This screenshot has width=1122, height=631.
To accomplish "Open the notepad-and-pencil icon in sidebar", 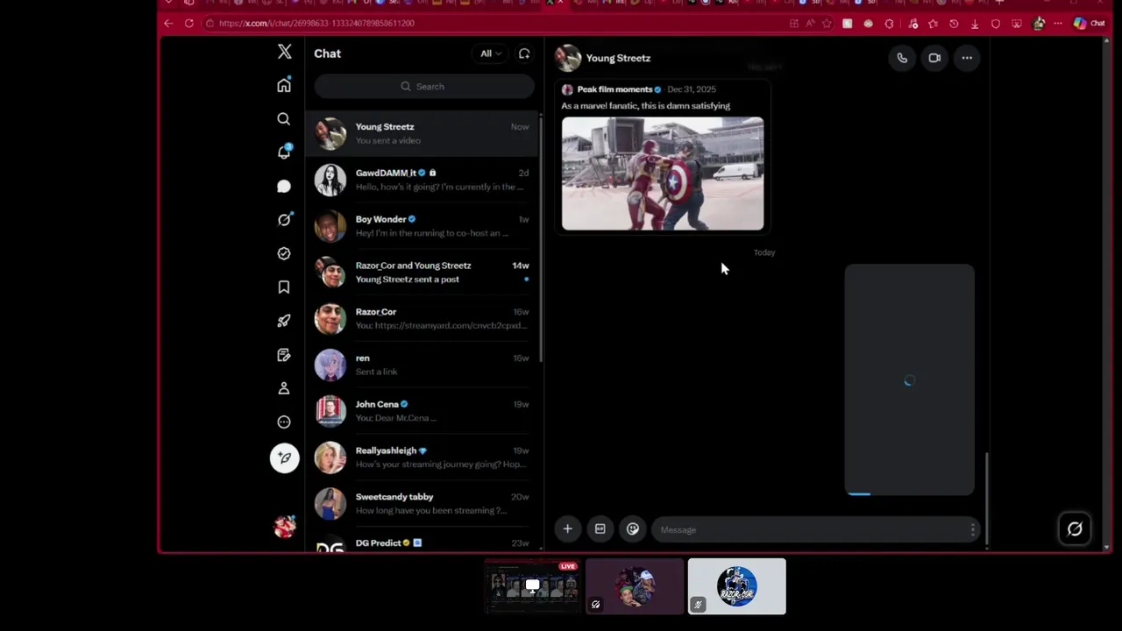I will tap(284, 355).
